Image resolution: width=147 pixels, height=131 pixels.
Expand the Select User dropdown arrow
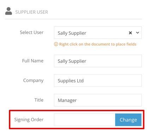click(137, 33)
